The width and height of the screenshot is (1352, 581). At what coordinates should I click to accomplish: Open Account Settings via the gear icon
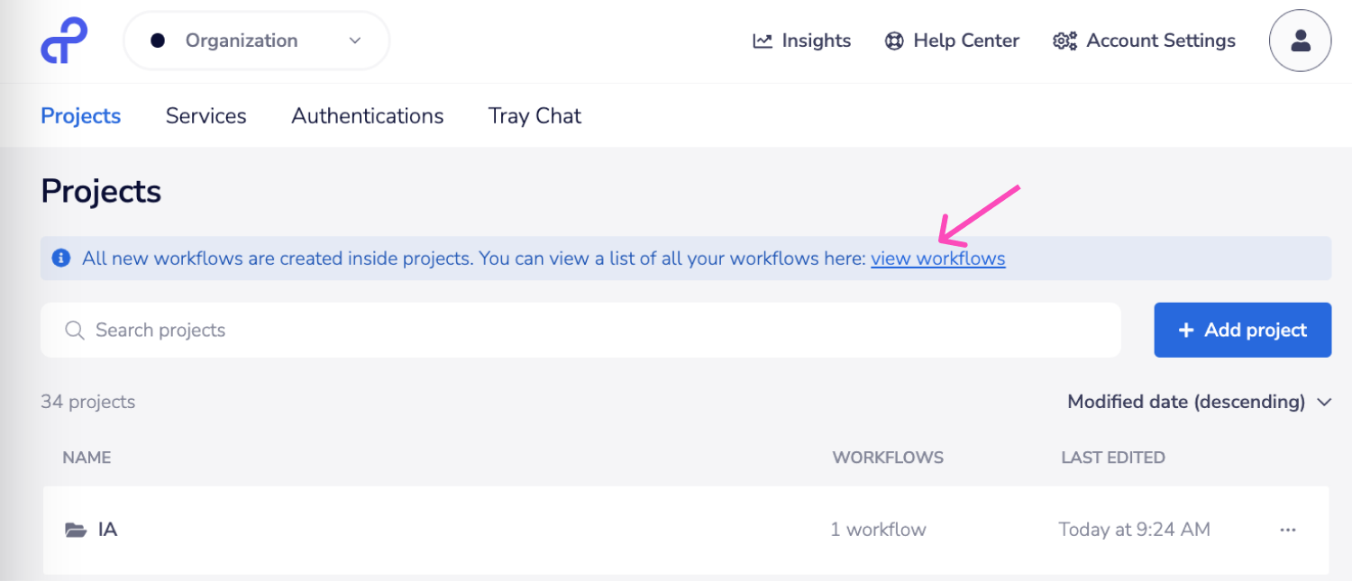[1064, 41]
